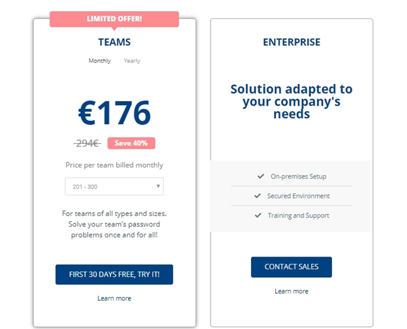Switch billing to Yearly
The image size is (407, 329).
point(132,61)
